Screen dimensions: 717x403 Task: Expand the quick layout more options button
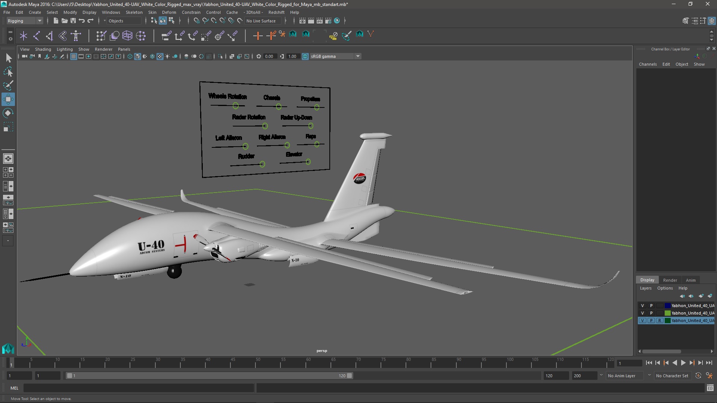(x=8, y=241)
